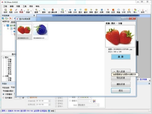The width and height of the screenshot is (152, 114).
Task: Open the 工具 menu
Action: click(25, 6)
